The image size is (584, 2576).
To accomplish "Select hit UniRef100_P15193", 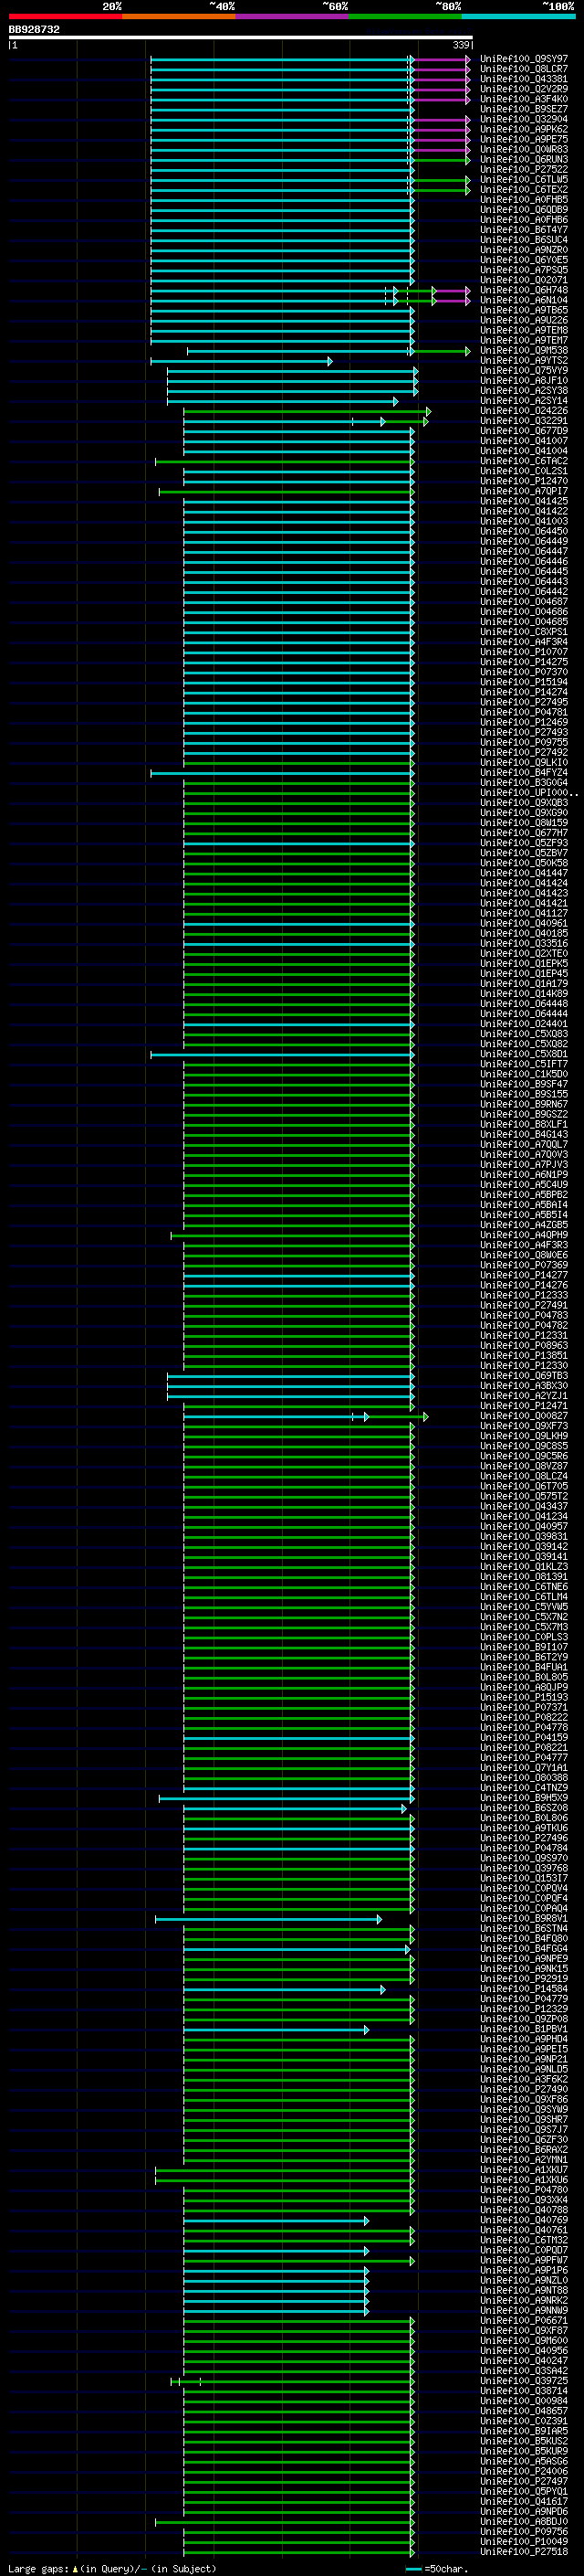I will click(524, 1697).
